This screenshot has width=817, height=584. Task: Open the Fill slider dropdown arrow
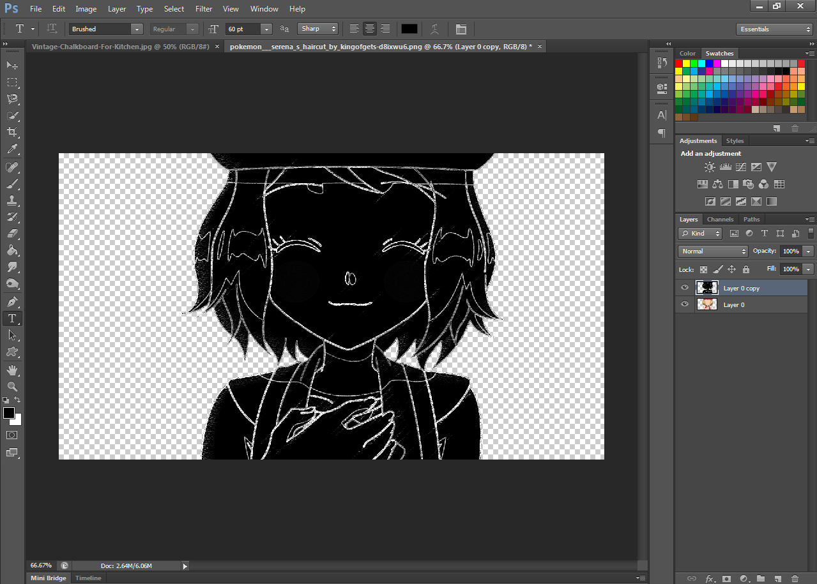tap(809, 269)
